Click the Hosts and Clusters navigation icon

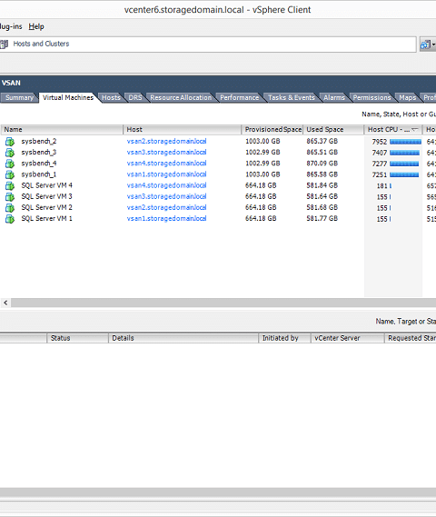pos(4,44)
